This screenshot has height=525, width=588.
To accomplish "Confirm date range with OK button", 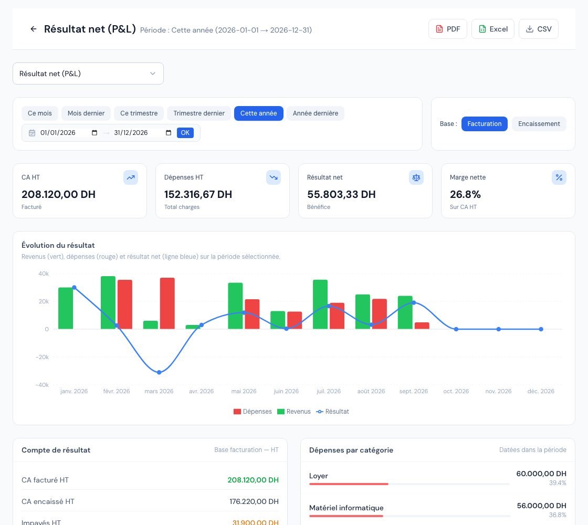I will tap(185, 133).
